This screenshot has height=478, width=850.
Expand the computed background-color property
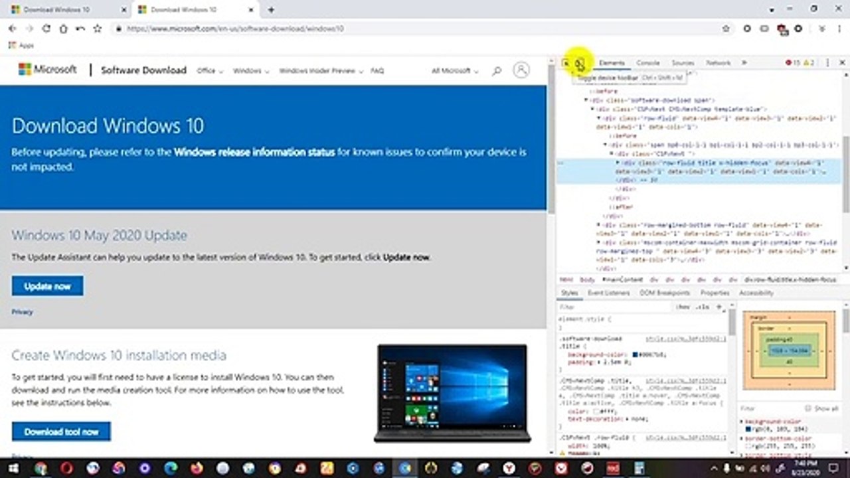(742, 422)
